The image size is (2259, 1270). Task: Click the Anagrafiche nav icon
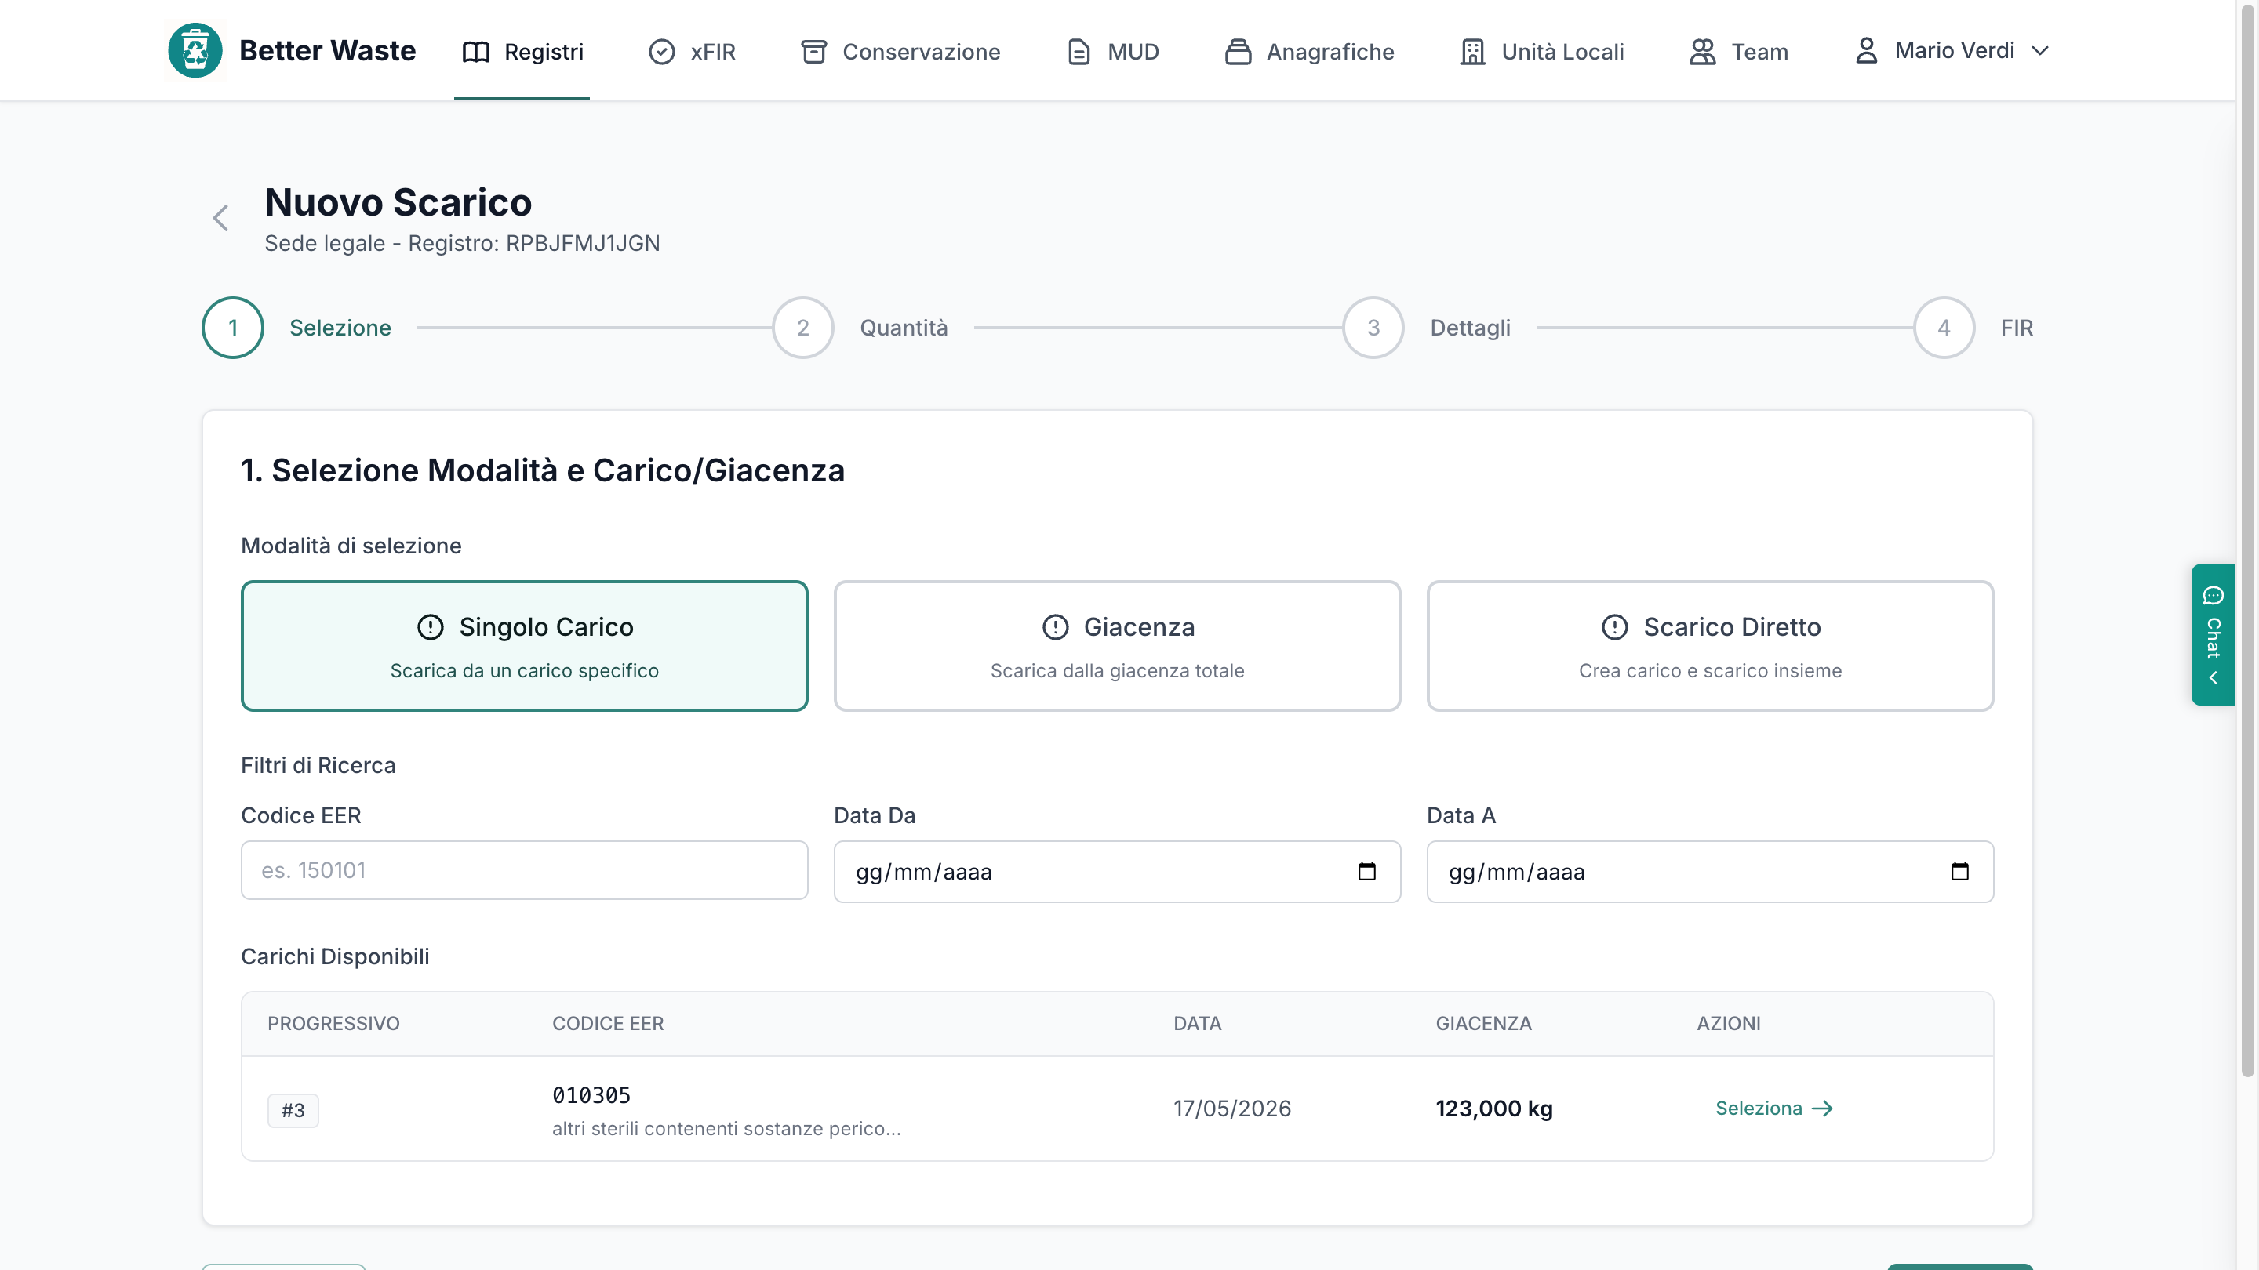point(1238,52)
